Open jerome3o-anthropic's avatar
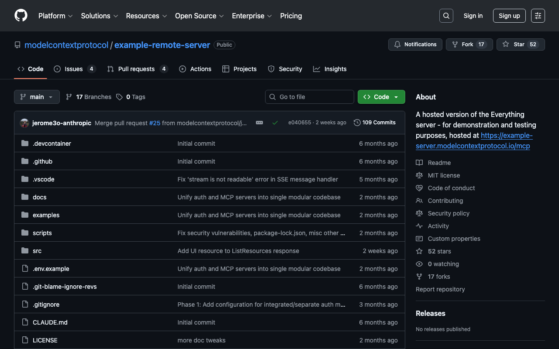The height and width of the screenshot is (349, 559). click(x=24, y=123)
